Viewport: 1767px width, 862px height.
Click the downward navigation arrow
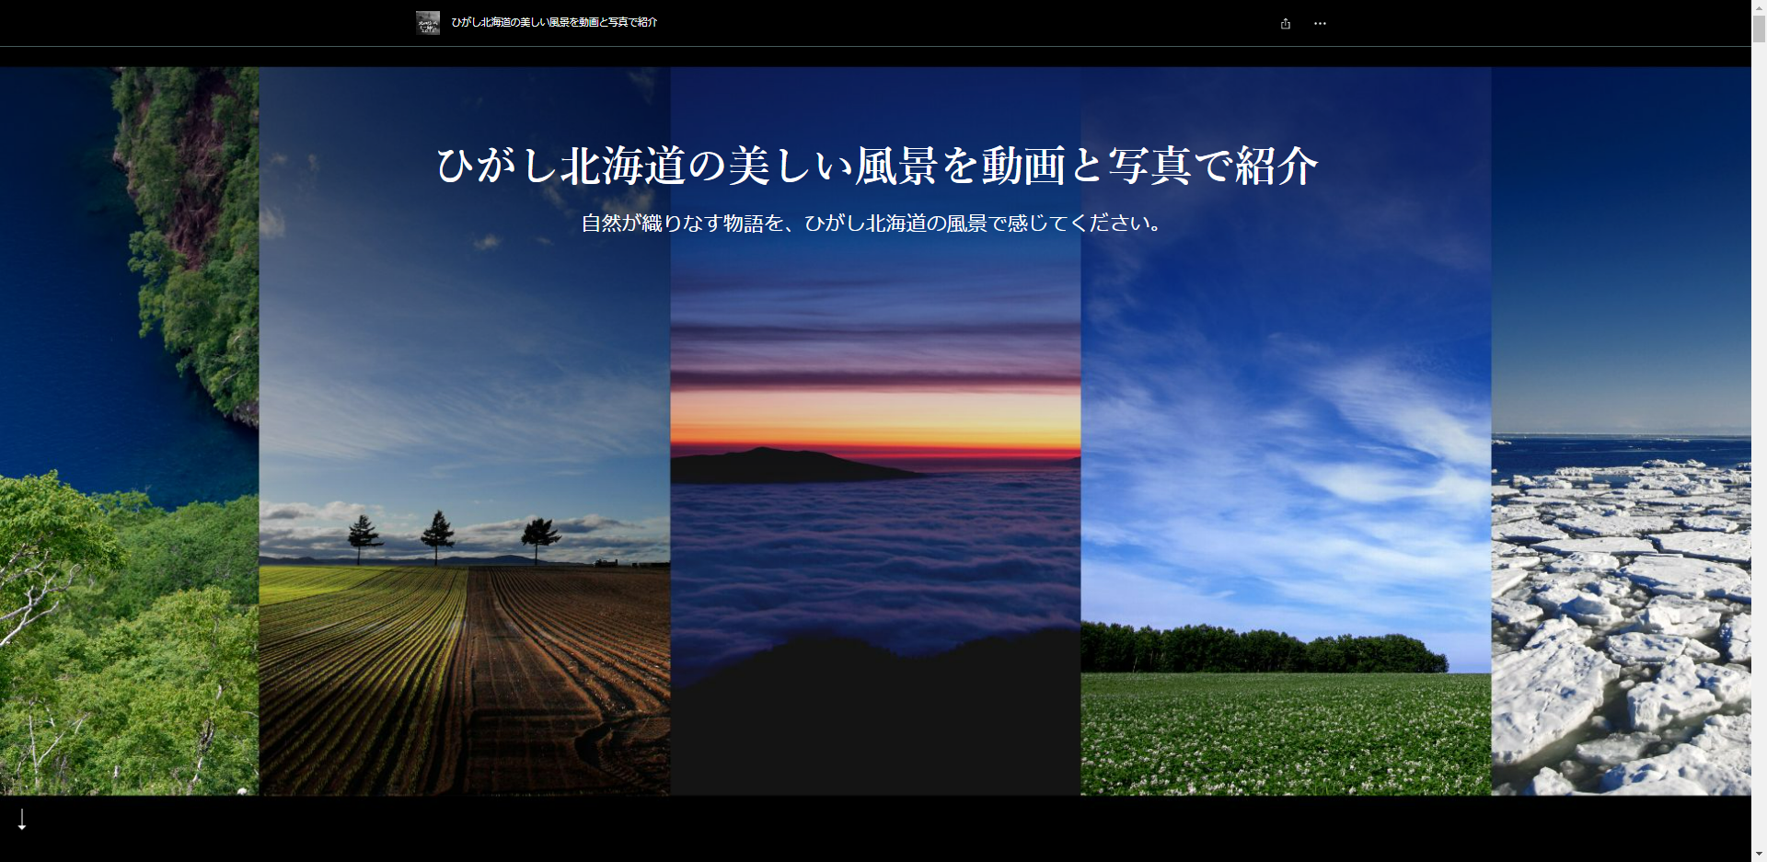pos(22,817)
